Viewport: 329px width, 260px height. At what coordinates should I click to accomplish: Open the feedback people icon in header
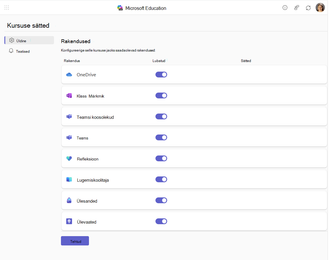click(x=296, y=8)
